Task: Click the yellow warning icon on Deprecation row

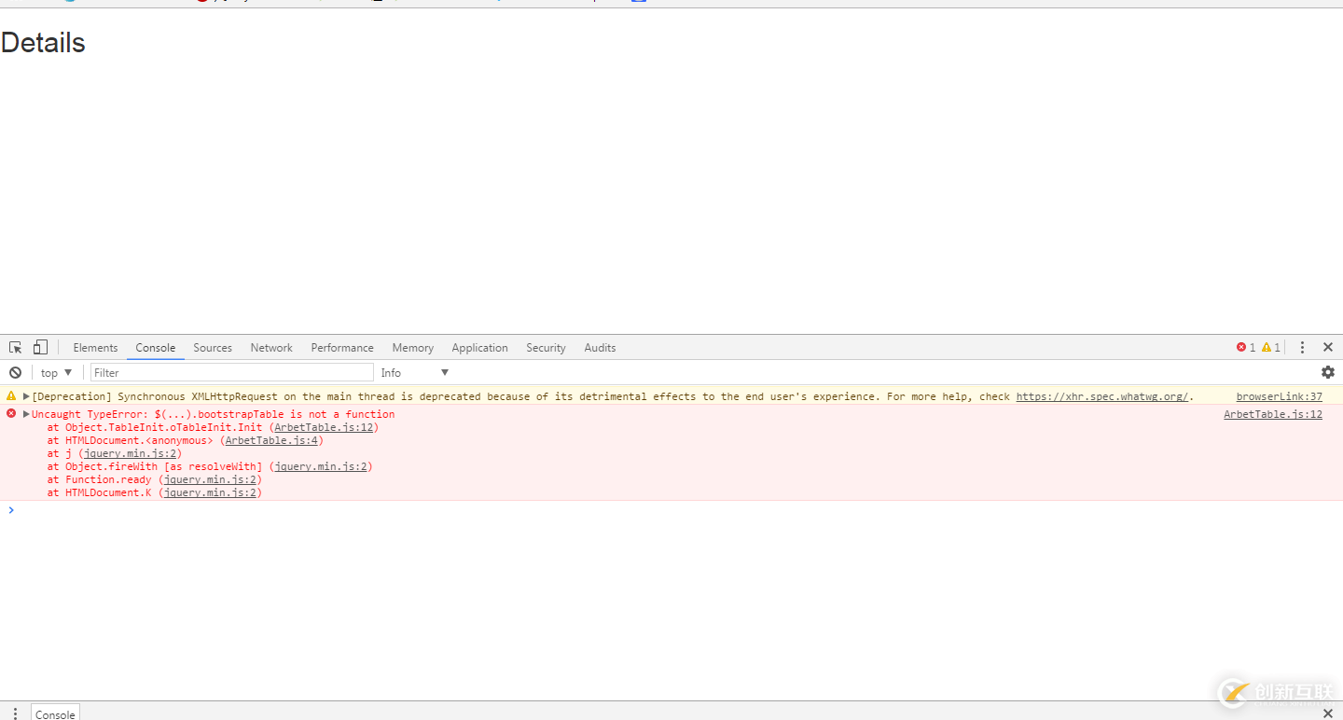Action: tap(11, 396)
